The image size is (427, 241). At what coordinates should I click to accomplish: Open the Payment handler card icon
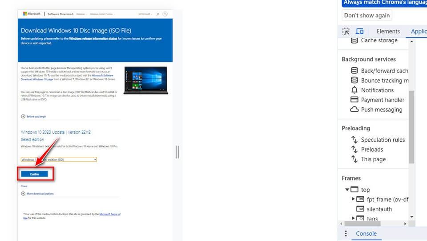[x=354, y=100]
